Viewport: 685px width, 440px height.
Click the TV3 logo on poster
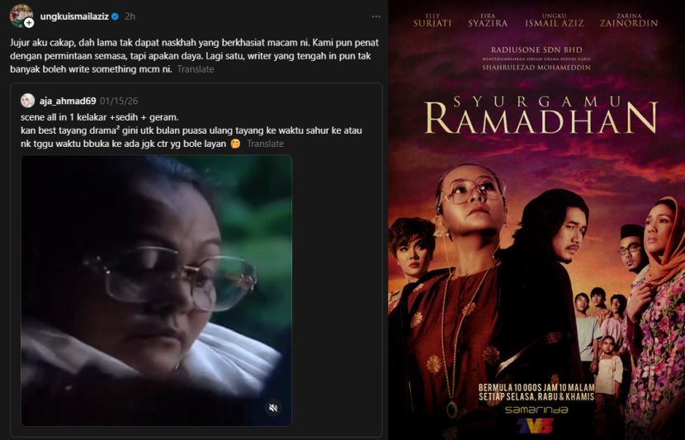[x=536, y=426]
